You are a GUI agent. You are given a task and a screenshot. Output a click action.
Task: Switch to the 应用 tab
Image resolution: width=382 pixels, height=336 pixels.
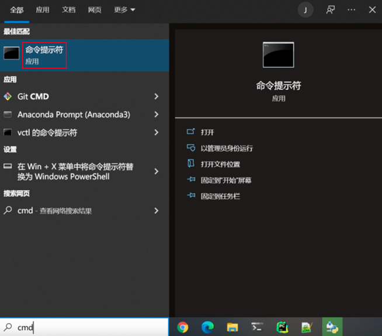[43, 10]
